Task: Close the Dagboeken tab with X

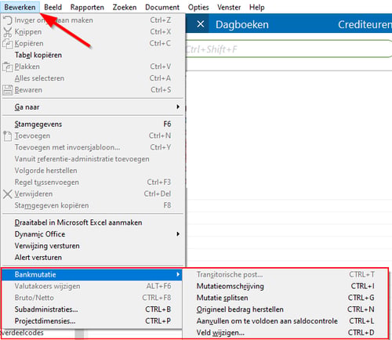Action: [x=201, y=24]
